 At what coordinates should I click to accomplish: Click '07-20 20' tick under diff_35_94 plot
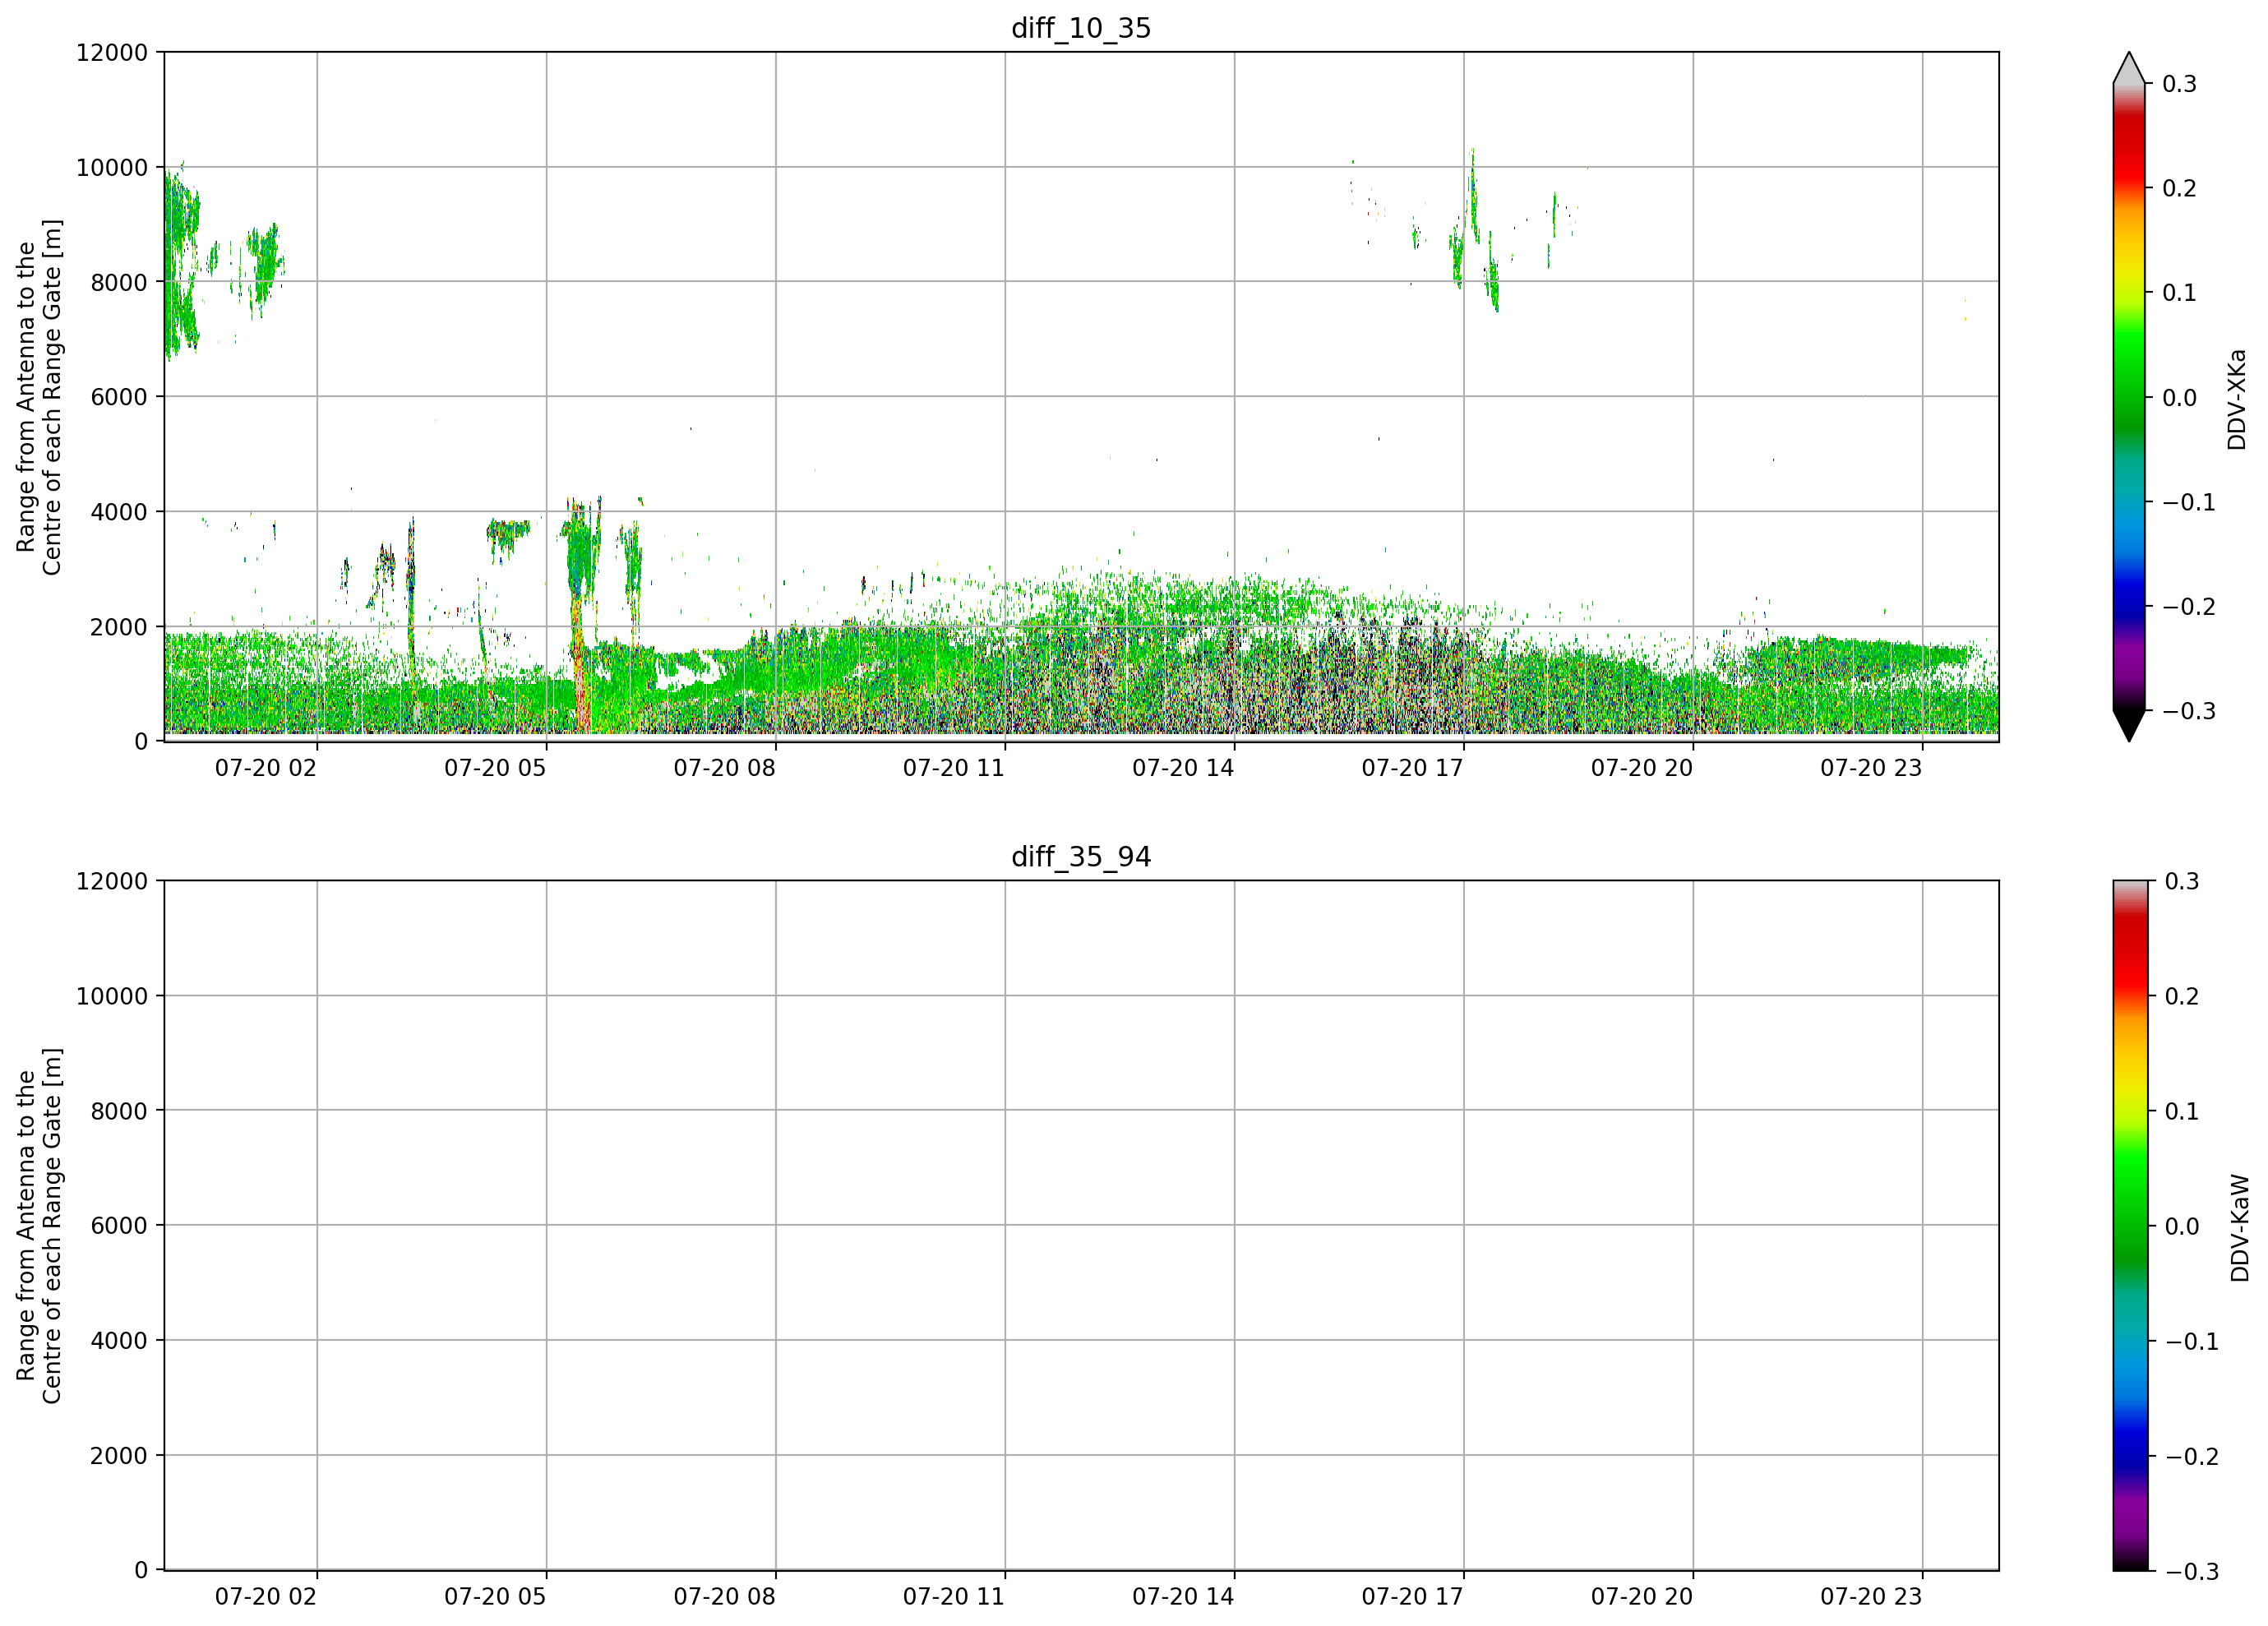(1642, 1597)
